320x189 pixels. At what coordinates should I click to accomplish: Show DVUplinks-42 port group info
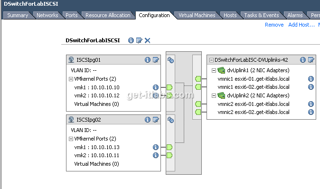point(303,60)
